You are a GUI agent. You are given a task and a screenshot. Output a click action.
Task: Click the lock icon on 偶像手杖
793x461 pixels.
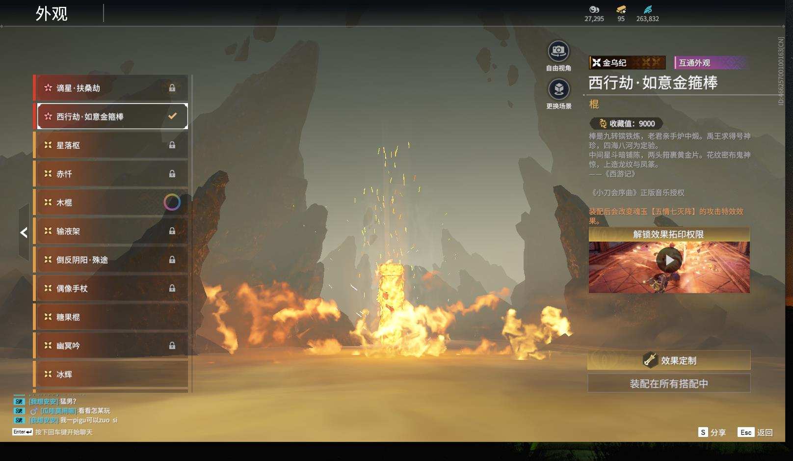[172, 288]
